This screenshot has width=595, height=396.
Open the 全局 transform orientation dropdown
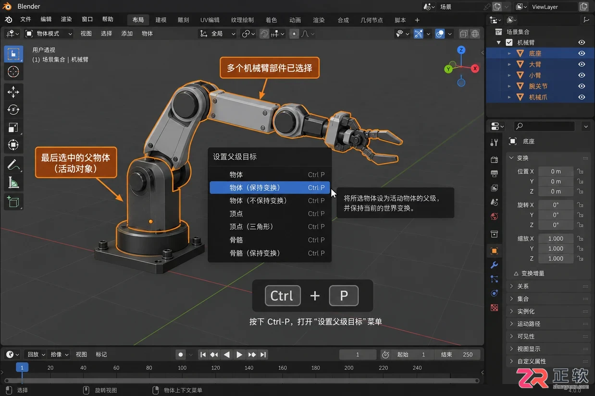click(x=218, y=34)
